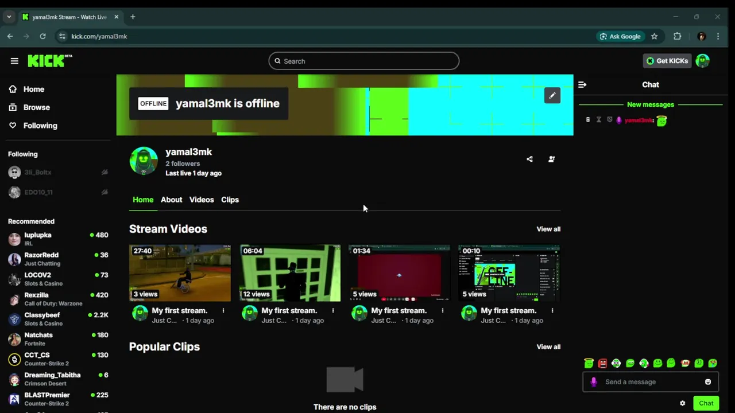Screen dimensions: 735x413
Task: Open recommended channel Rexzilla
Action: pyautogui.click(x=58, y=299)
